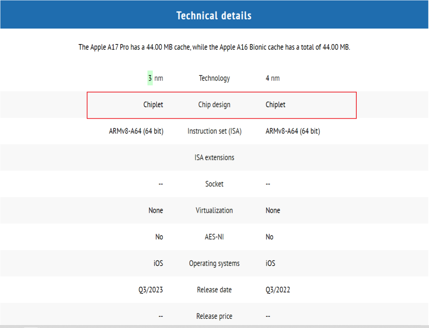Click Chiplet value for Apple A16 Bionic
The width and height of the screenshot is (429, 328).
276,104
